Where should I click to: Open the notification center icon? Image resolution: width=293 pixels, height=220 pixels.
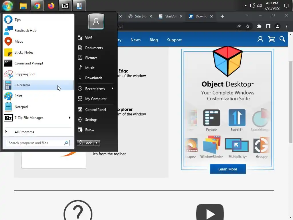click(x=286, y=6)
